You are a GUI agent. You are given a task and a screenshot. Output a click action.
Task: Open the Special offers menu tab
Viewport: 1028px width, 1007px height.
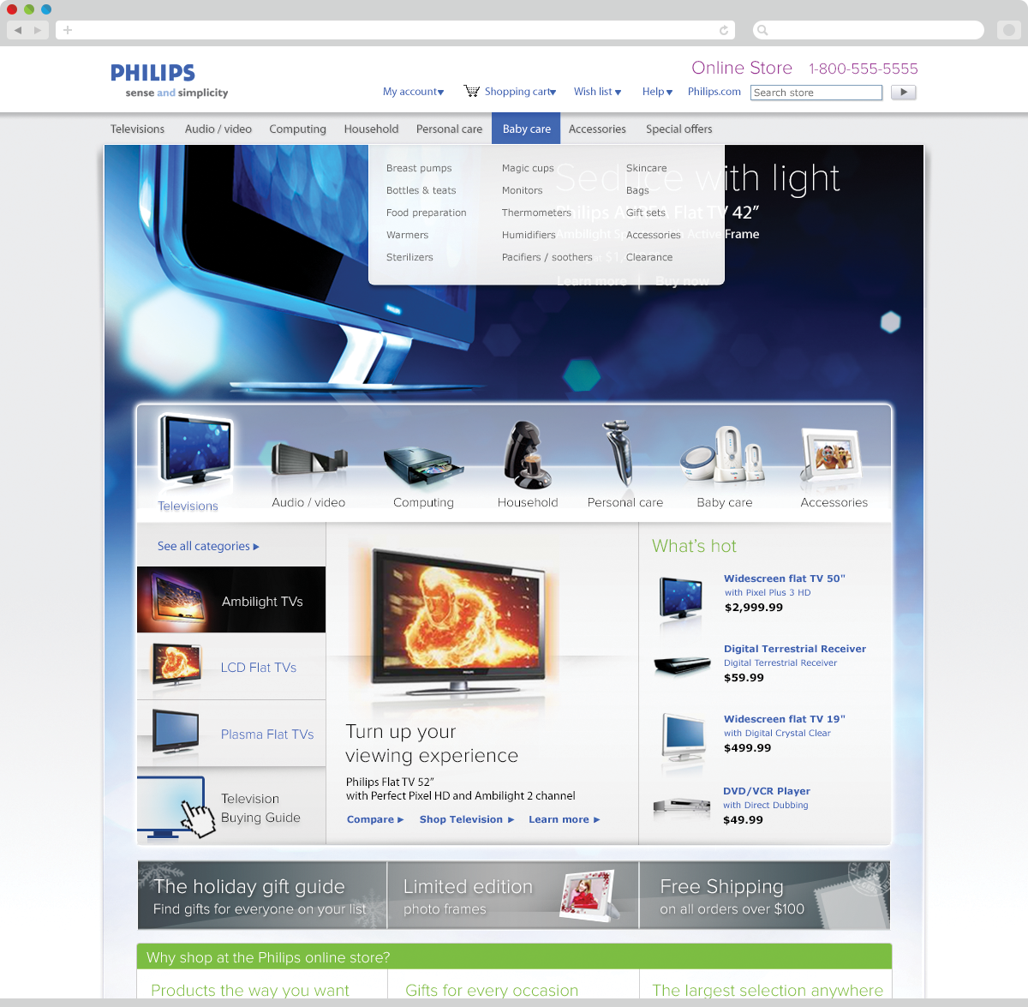678,129
